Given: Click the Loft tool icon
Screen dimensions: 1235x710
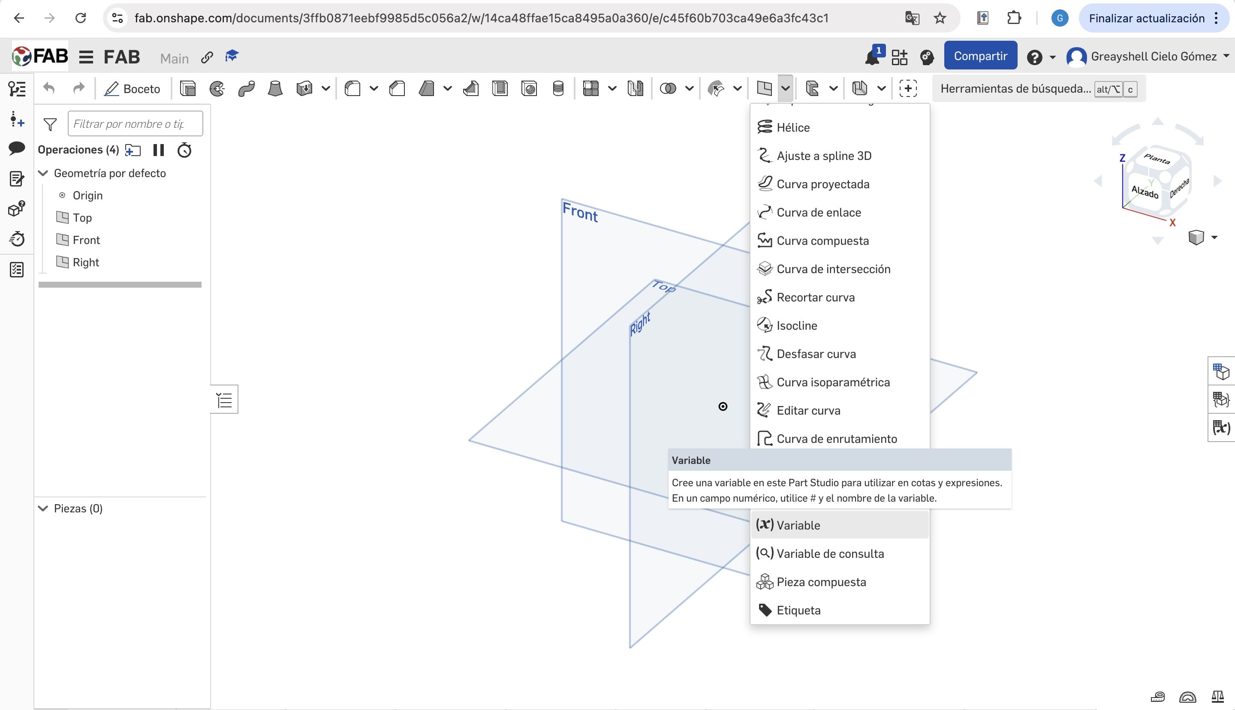Looking at the screenshot, I should pos(275,88).
